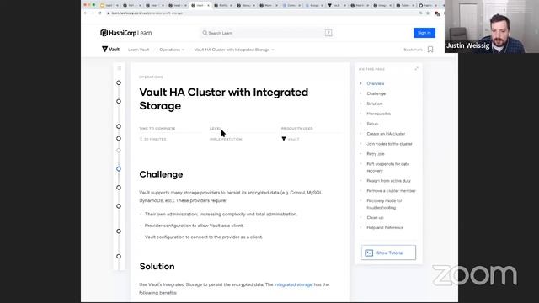The height and width of the screenshot is (303, 539).
Task: Click the Vault product icon under Products Used
Action: [284, 139]
